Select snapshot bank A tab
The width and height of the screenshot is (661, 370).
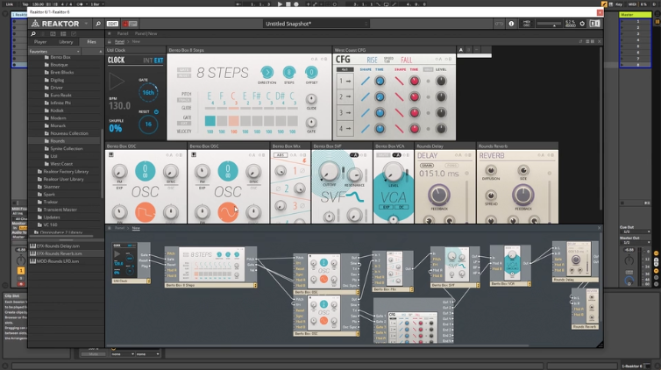(461, 50)
